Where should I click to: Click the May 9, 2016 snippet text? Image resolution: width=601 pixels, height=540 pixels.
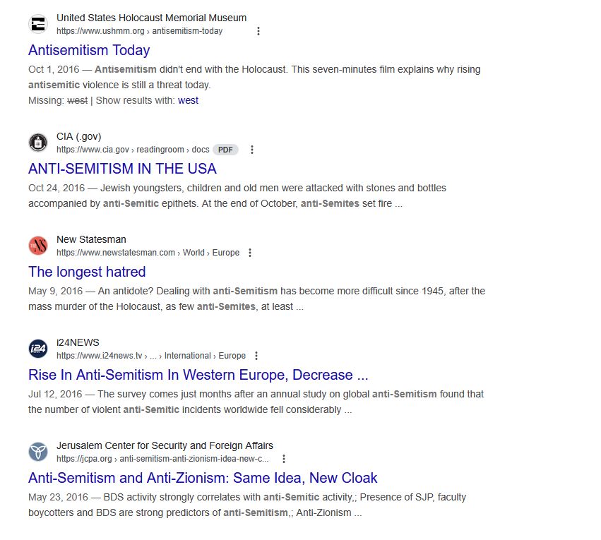click(256, 299)
